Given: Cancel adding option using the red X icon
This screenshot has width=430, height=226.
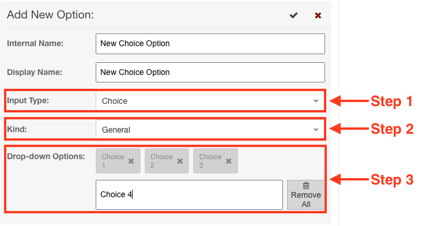Looking at the screenshot, I should [x=318, y=16].
